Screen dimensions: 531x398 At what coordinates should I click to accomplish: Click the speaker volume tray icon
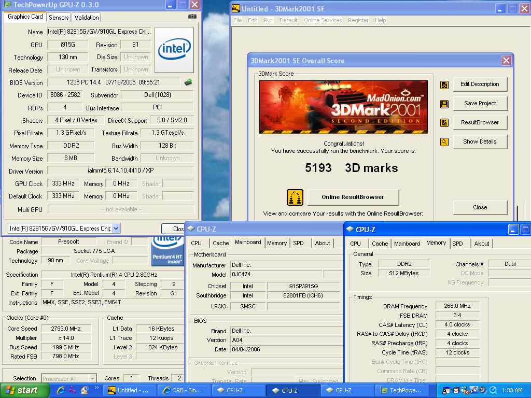pos(483,390)
